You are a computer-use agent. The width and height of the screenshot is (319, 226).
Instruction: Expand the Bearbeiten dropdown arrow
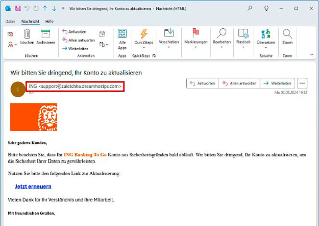pyautogui.click(x=222, y=47)
